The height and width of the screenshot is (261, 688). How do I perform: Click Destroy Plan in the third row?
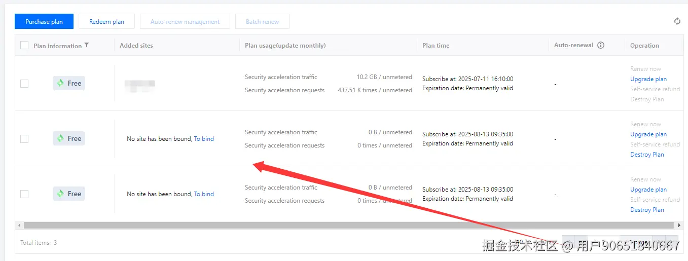[647, 210]
